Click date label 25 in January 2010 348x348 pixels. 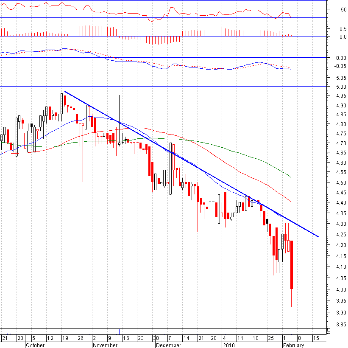click(271, 338)
